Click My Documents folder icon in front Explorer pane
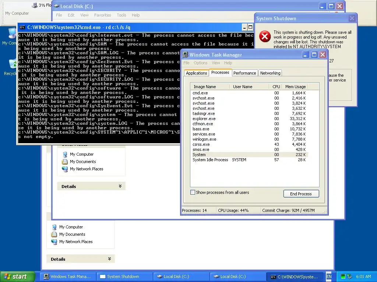This screenshot has width=377, height=282. coord(65,162)
